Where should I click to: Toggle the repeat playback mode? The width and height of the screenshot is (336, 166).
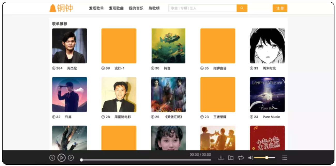pyautogui.click(x=241, y=157)
